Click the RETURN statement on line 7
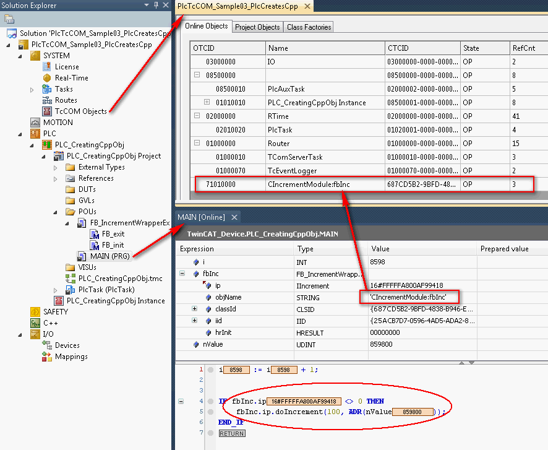 tap(232, 433)
